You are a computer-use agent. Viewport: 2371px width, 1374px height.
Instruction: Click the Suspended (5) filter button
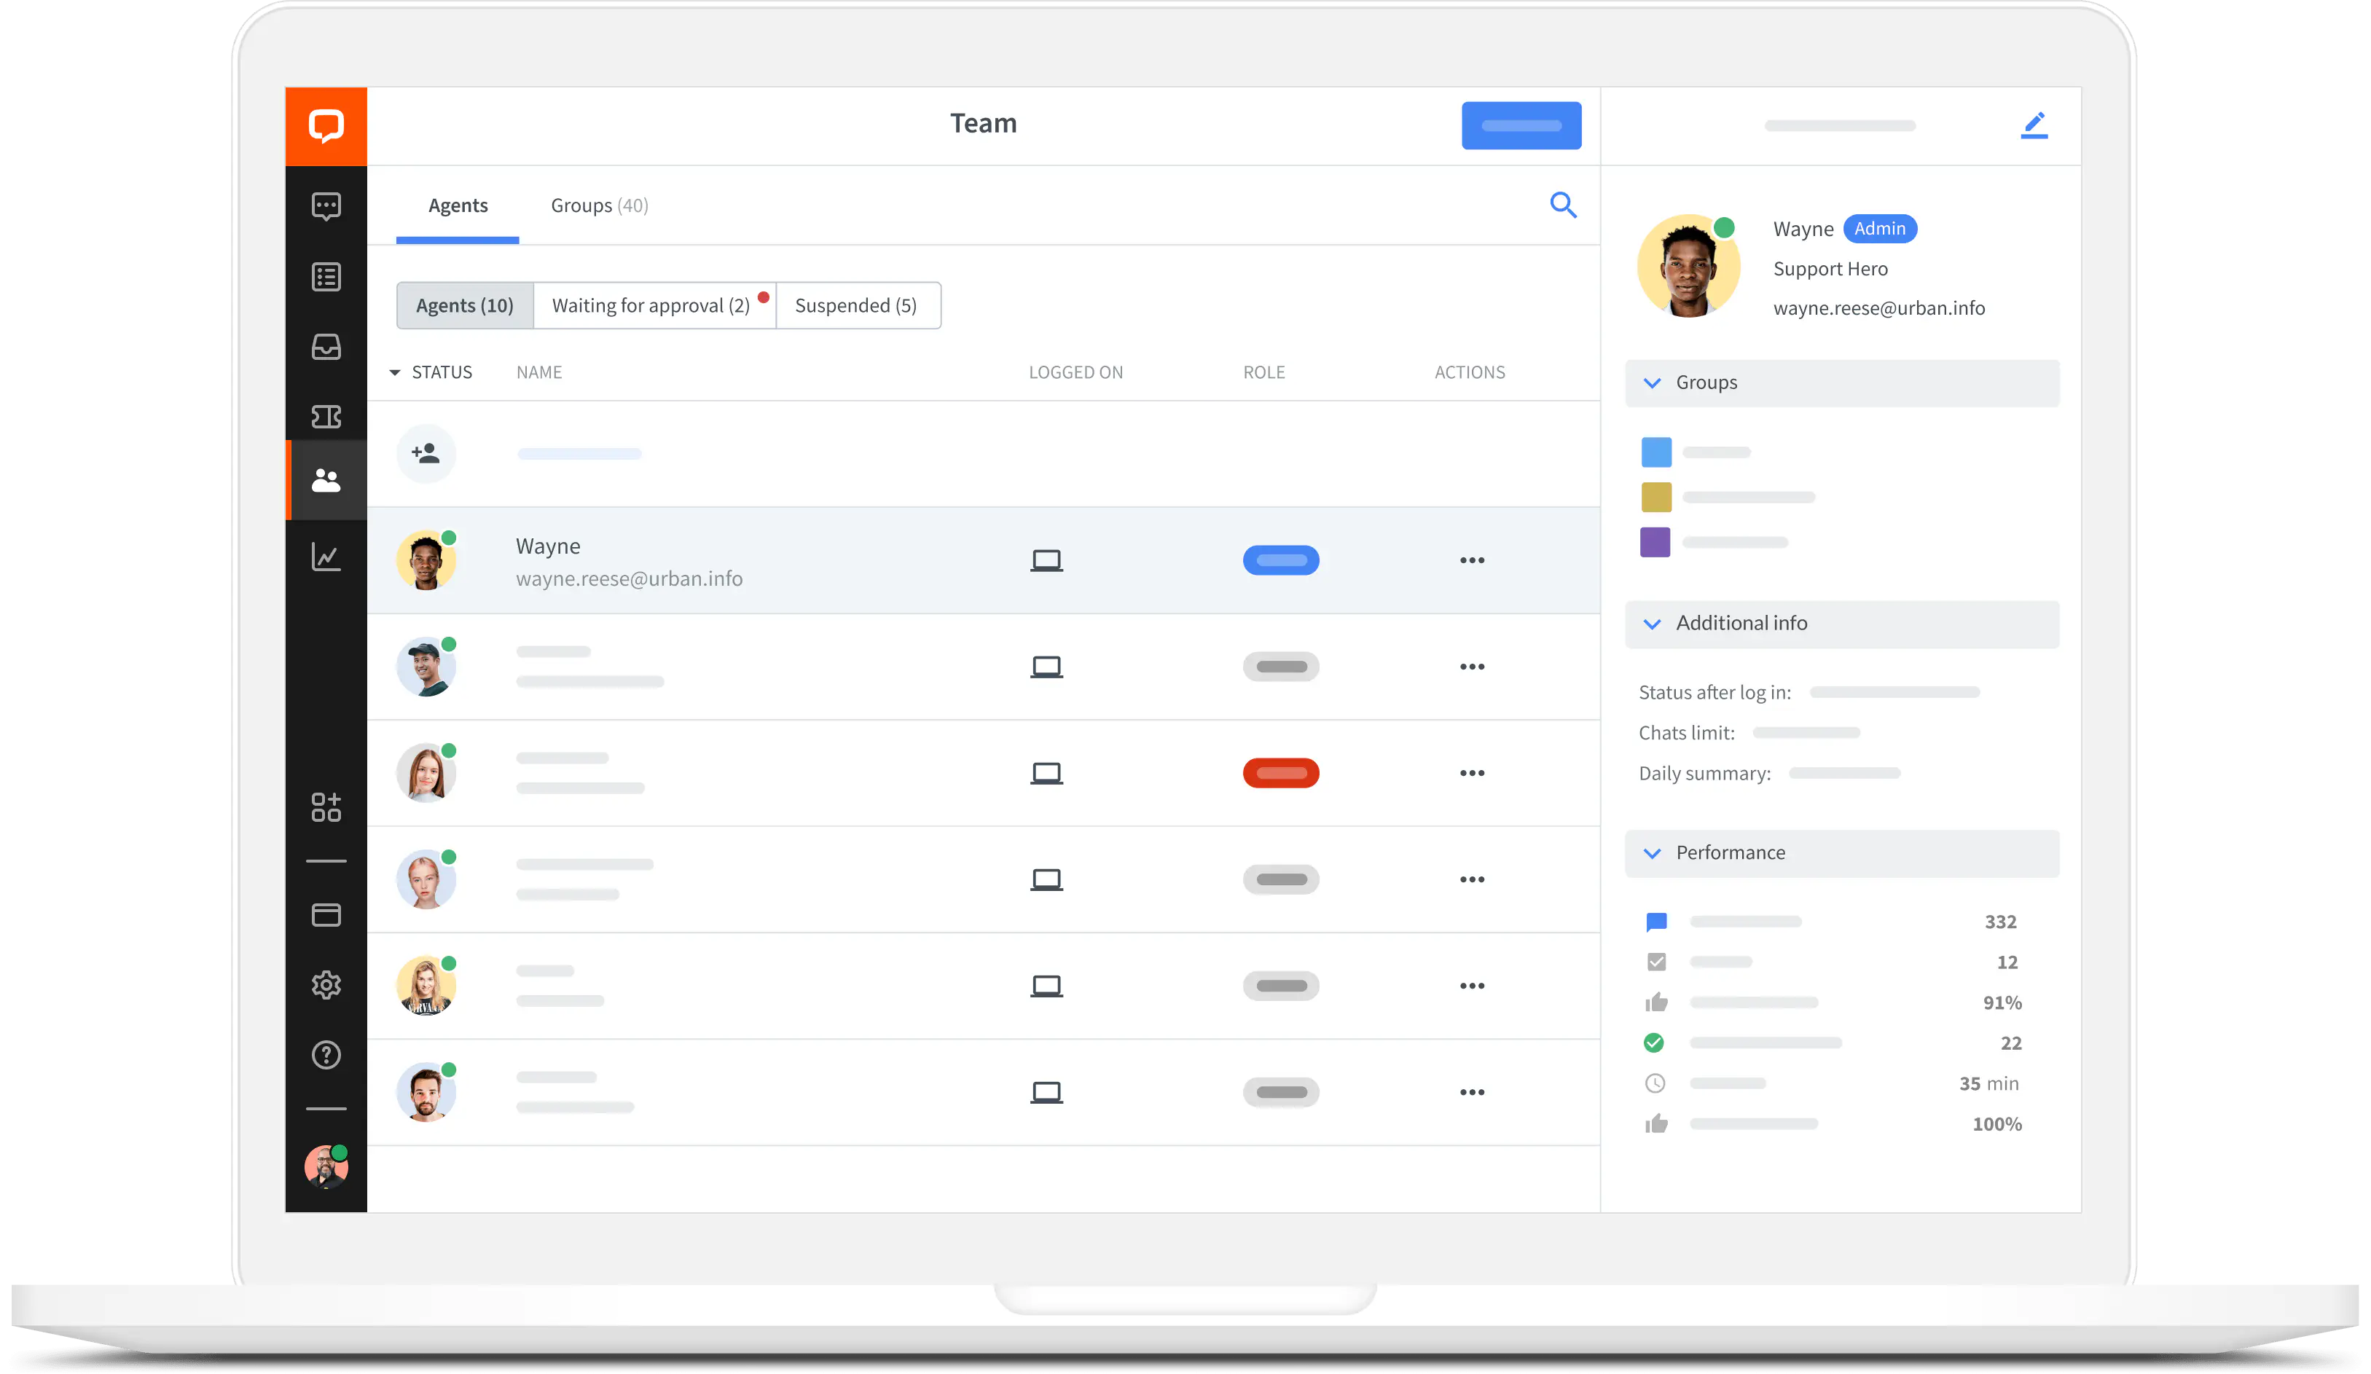click(855, 305)
